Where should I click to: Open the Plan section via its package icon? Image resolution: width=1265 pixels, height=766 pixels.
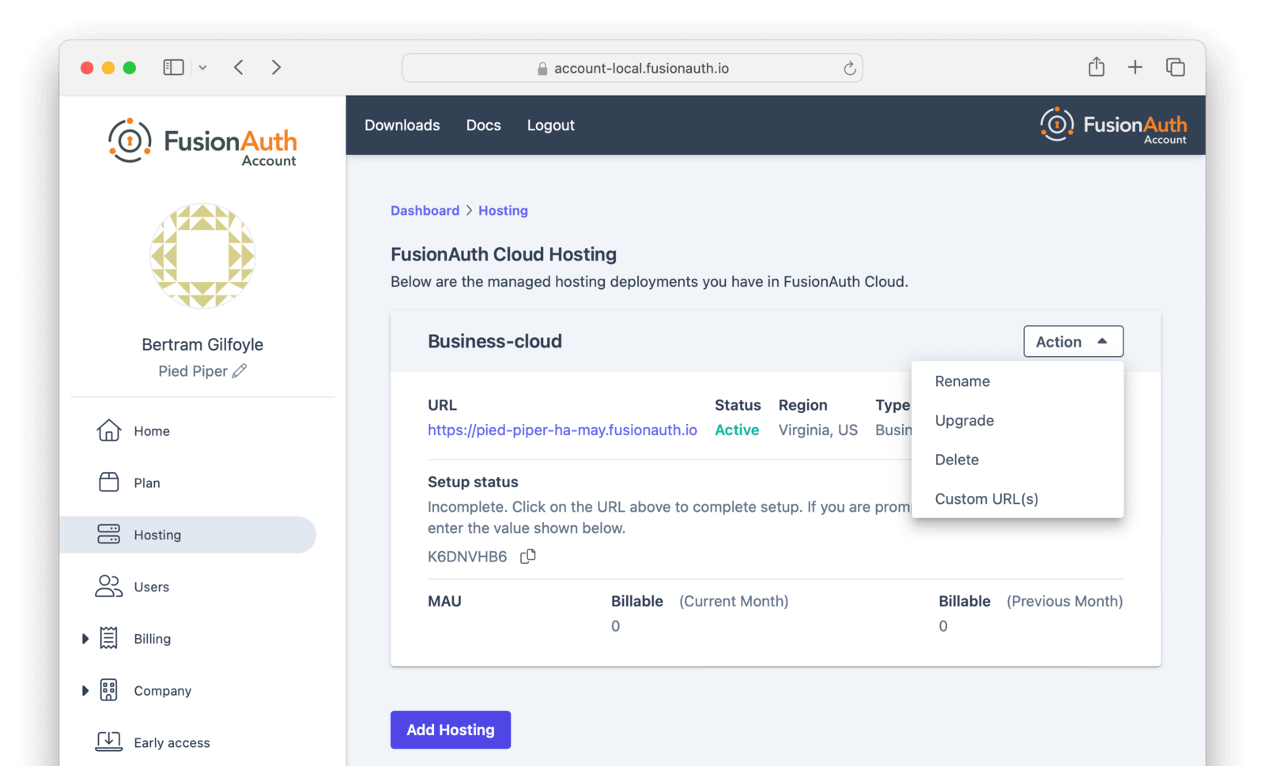tap(108, 483)
